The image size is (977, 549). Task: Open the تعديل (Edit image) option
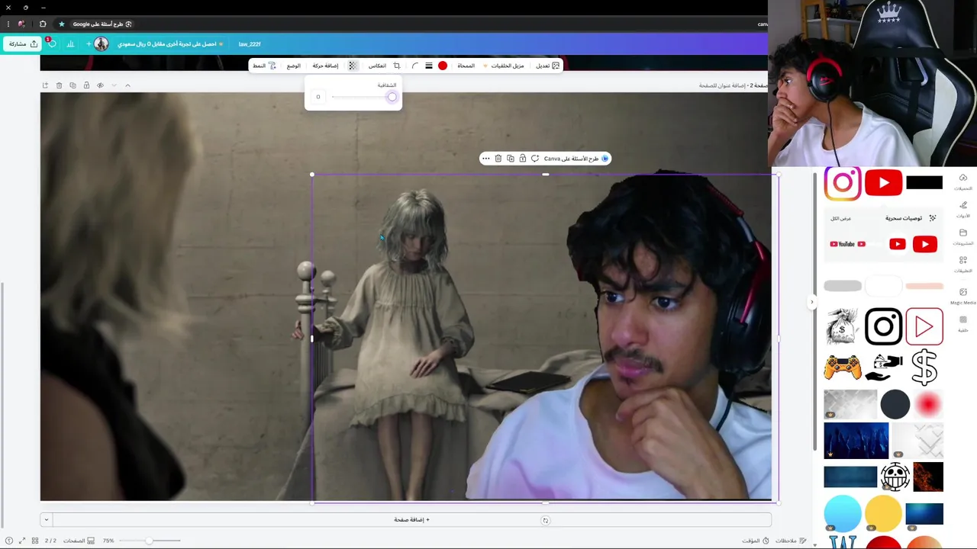click(547, 66)
